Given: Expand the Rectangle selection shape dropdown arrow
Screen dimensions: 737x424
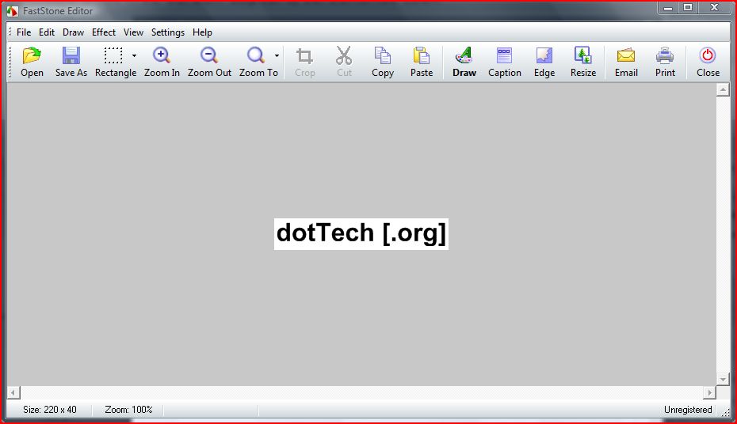Looking at the screenshot, I should pos(134,55).
